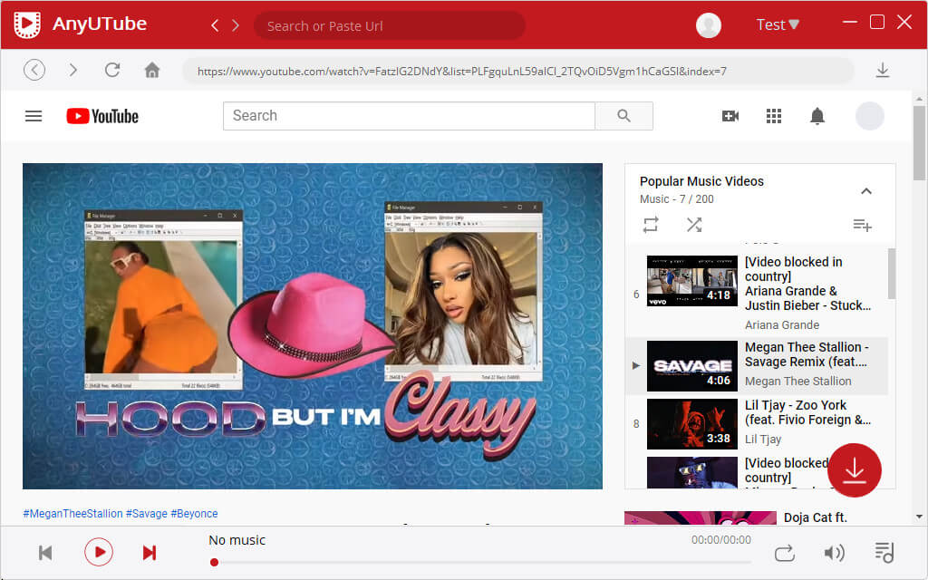Open the user avatar in title bar
The width and height of the screenshot is (928, 580).
[709, 24]
